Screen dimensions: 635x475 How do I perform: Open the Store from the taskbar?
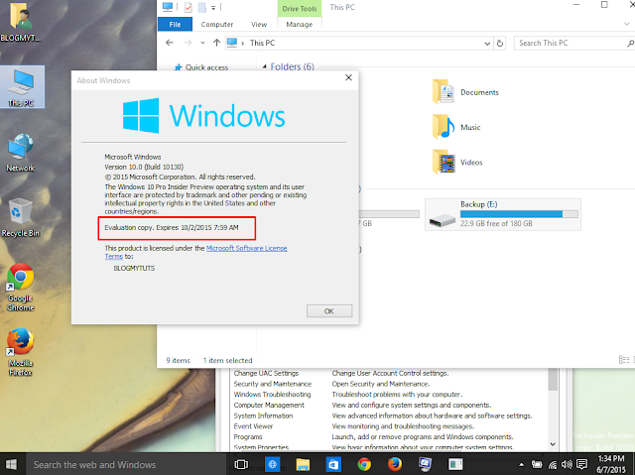[333, 464]
